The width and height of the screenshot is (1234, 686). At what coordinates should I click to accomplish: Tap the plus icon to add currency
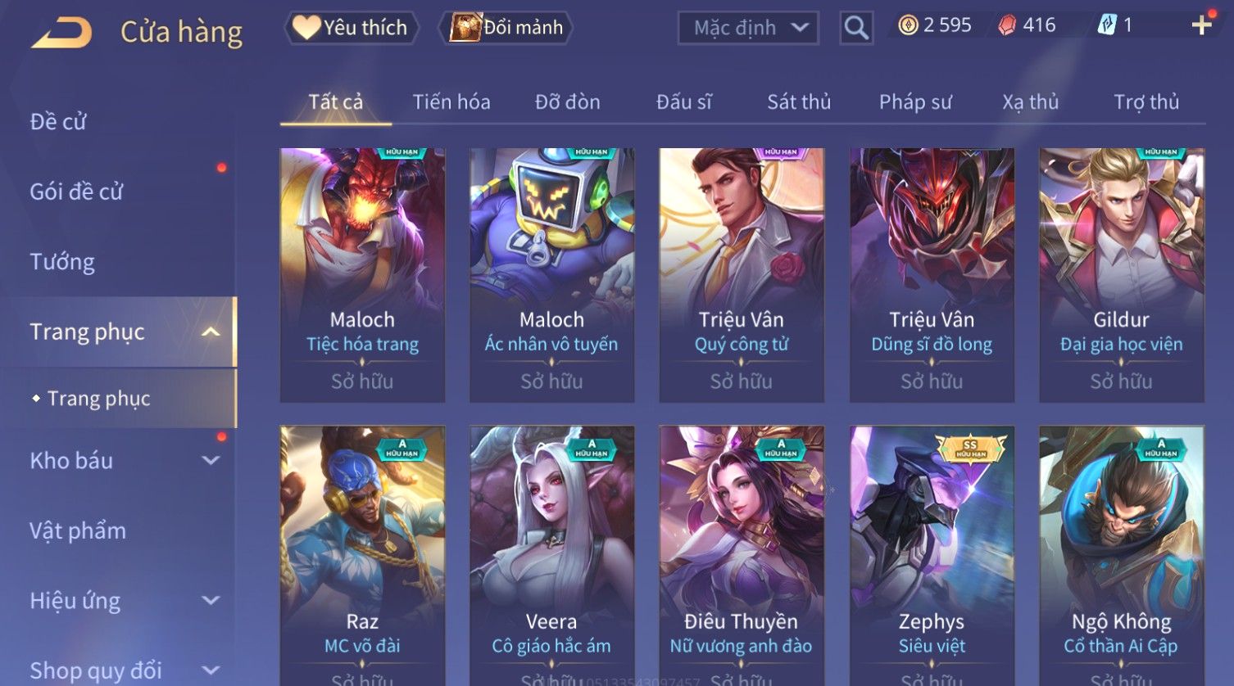1201,25
